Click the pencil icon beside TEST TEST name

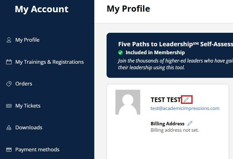pyautogui.click(x=186, y=100)
